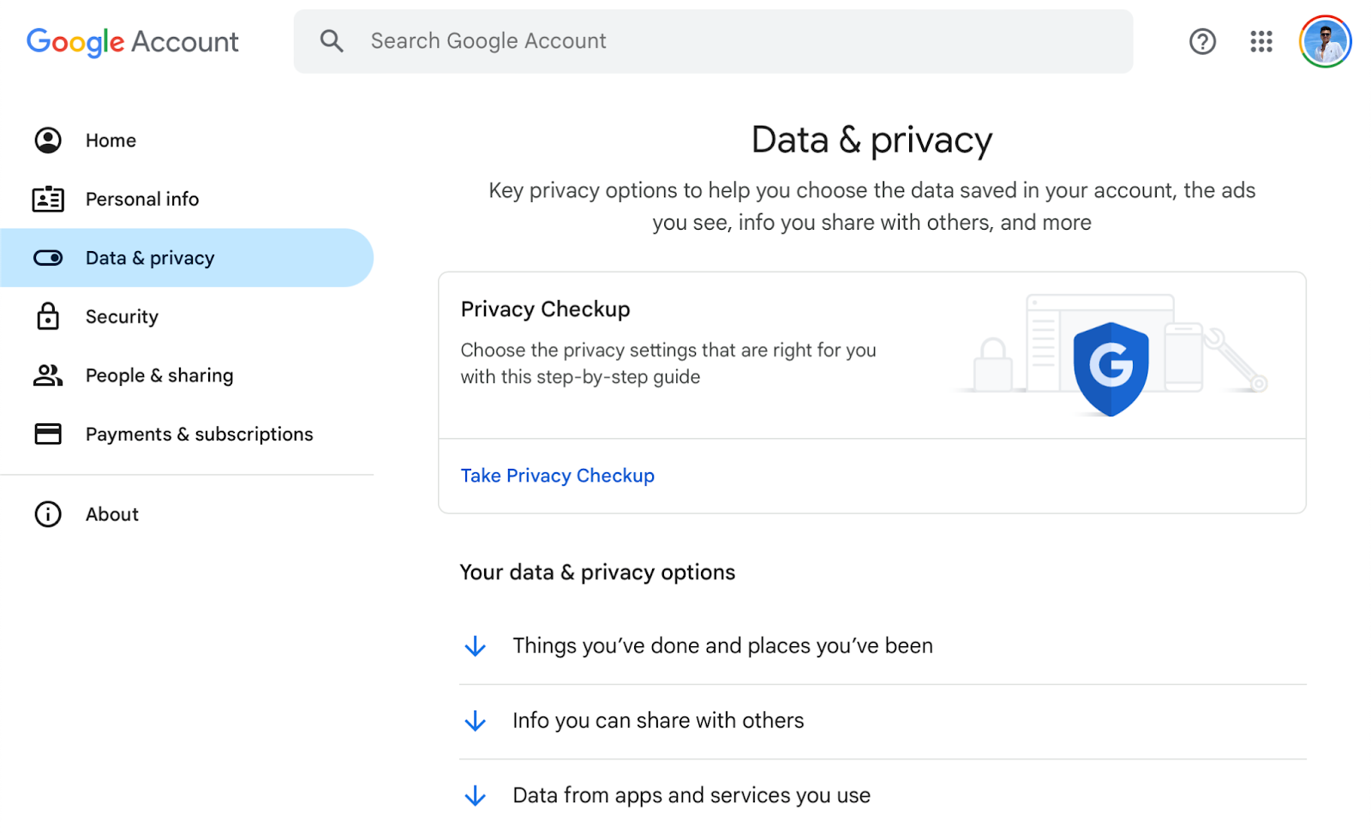Click the About info circle icon
Screen dimensions: 1371x833
point(48,514)
